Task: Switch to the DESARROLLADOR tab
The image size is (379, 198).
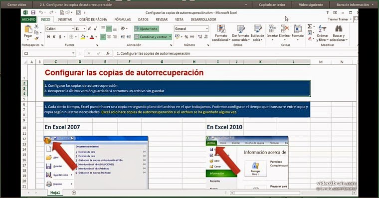Action: point(203,19)
